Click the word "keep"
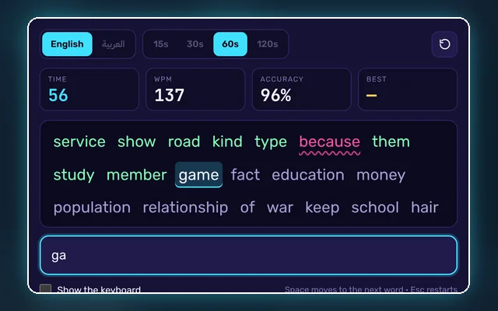The width and height of the screenshot is (498, 311). 322,208
